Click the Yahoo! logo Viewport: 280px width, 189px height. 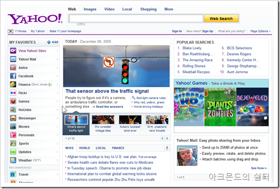[x=35, y=19]
